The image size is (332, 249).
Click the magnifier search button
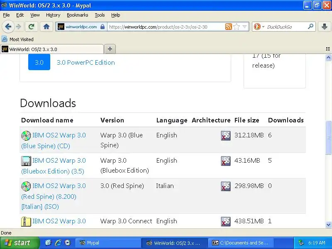point(310,27)
